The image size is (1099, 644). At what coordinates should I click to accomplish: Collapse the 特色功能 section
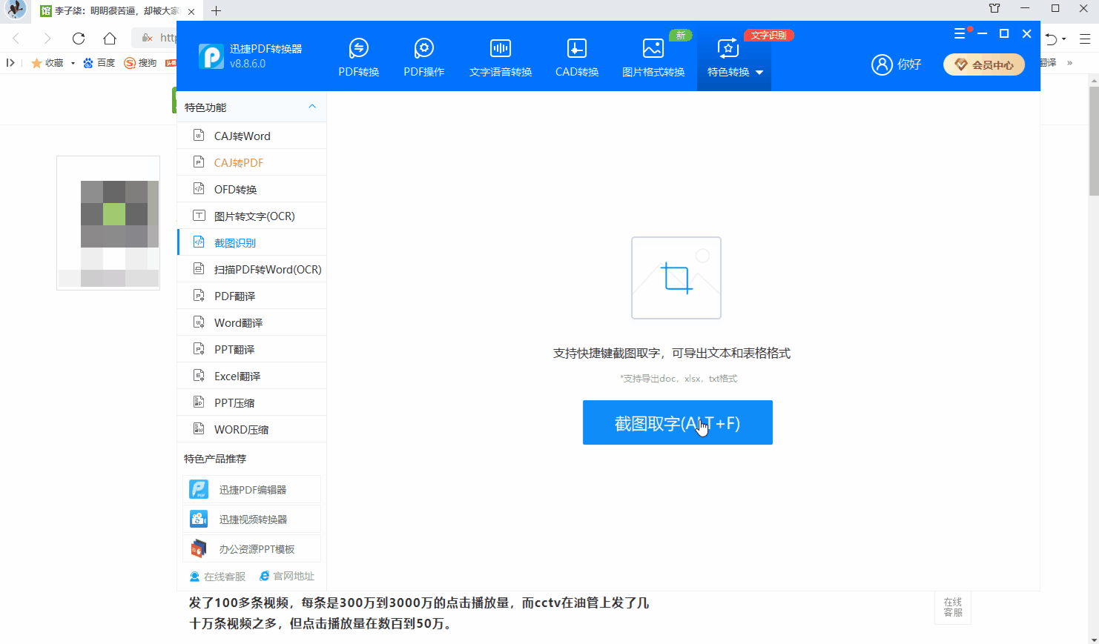click(311, 106)
